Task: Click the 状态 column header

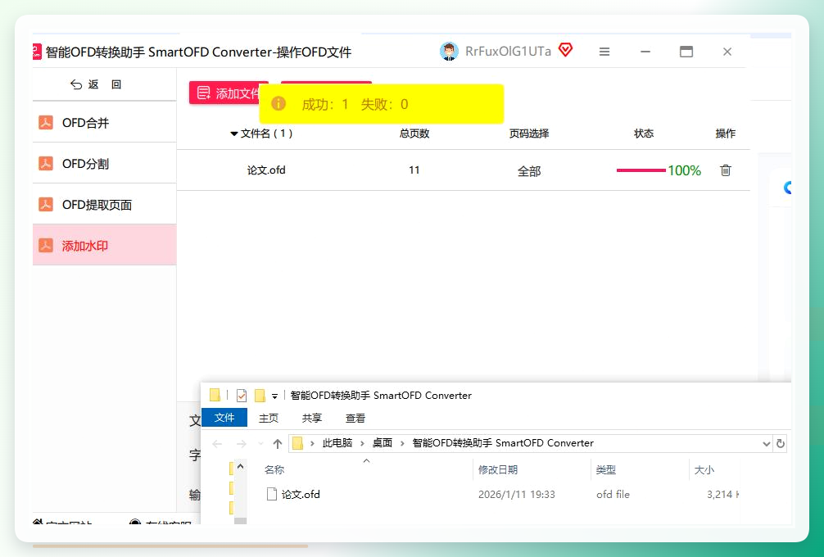Action: pos(643,134)
